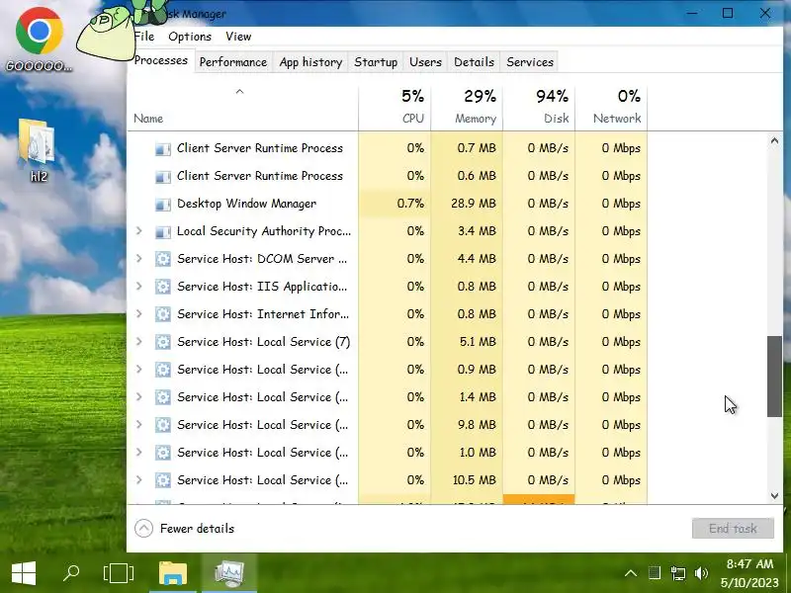Expand Local Security Authority Process group

coord(139,231)
